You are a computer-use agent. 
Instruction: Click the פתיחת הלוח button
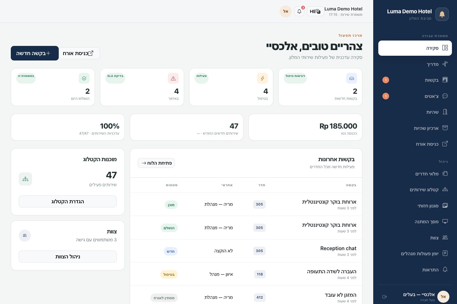(156, 163)
